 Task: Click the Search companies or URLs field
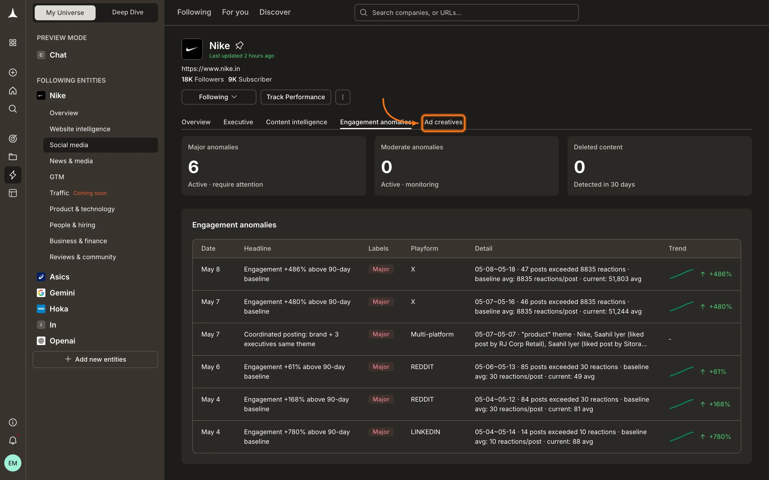[x=466, y=12]
